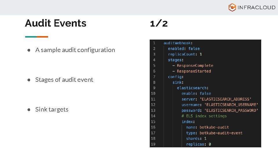Click the 'auditWebhook:' code line
This screenshot has width=278, height=156.
click(x=178, y=43)
